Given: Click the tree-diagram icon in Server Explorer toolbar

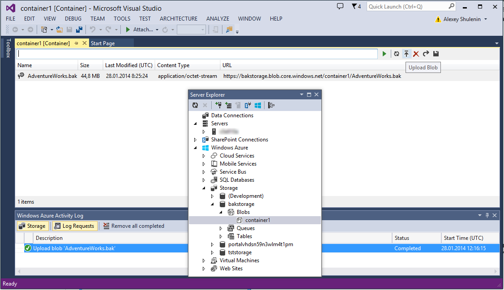Looking at the screenshot, I should tap(271, 105).
